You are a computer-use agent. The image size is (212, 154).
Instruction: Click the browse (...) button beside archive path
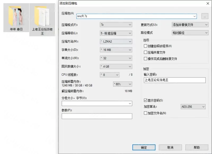[x=205, y=16]
